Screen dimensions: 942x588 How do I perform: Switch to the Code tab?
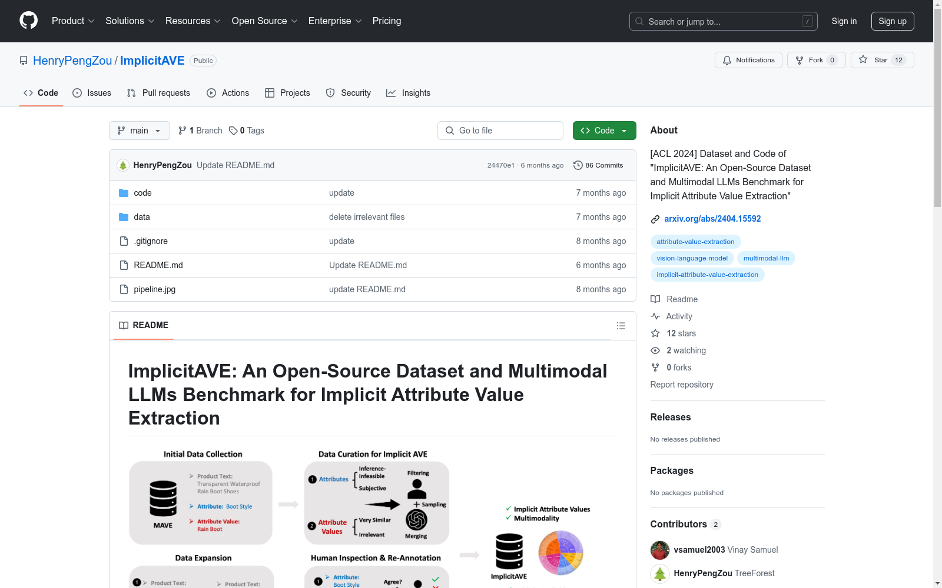pyautogui.click(x=41, y=93)
